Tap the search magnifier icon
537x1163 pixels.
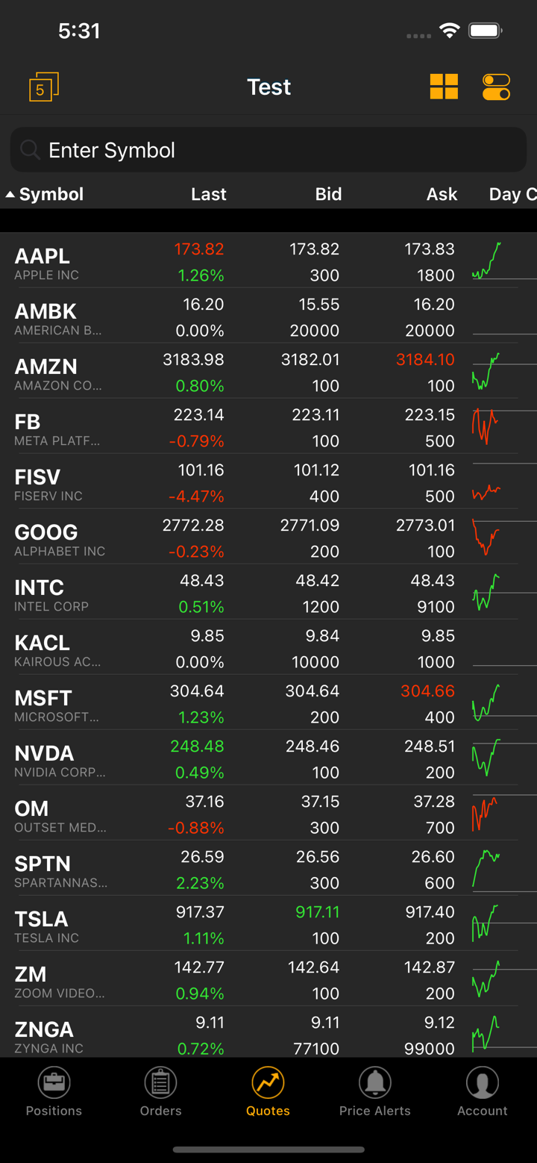[30, 150]
